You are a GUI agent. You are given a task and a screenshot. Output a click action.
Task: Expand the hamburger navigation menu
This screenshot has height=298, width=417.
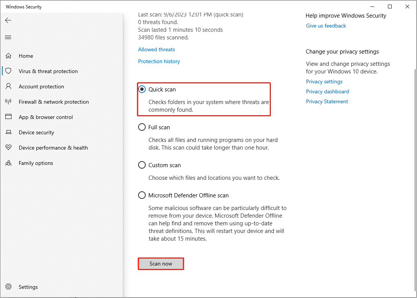tap(8, 37)
